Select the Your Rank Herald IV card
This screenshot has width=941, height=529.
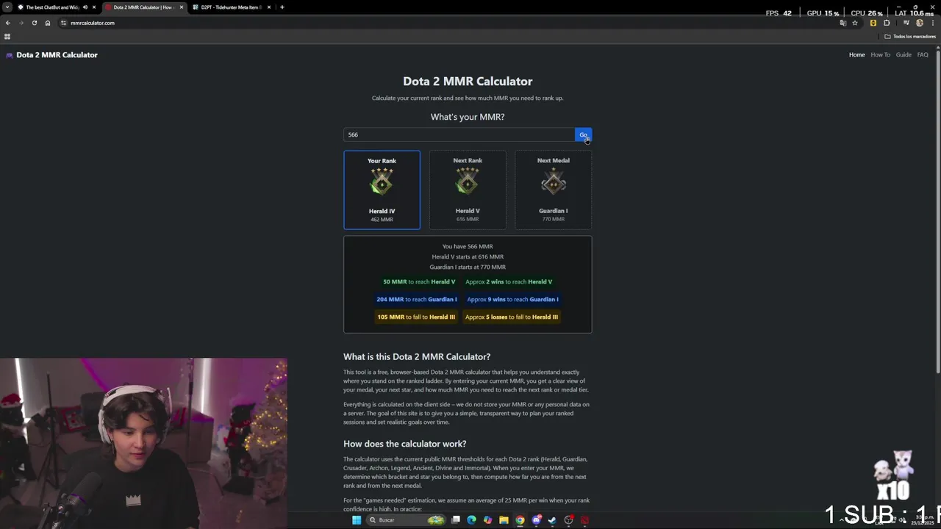(x=382, y=190)
